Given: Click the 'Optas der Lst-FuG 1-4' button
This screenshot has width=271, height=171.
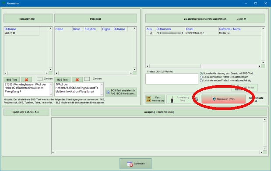Looking at the screenshot, I should click(x=26, y=112).
